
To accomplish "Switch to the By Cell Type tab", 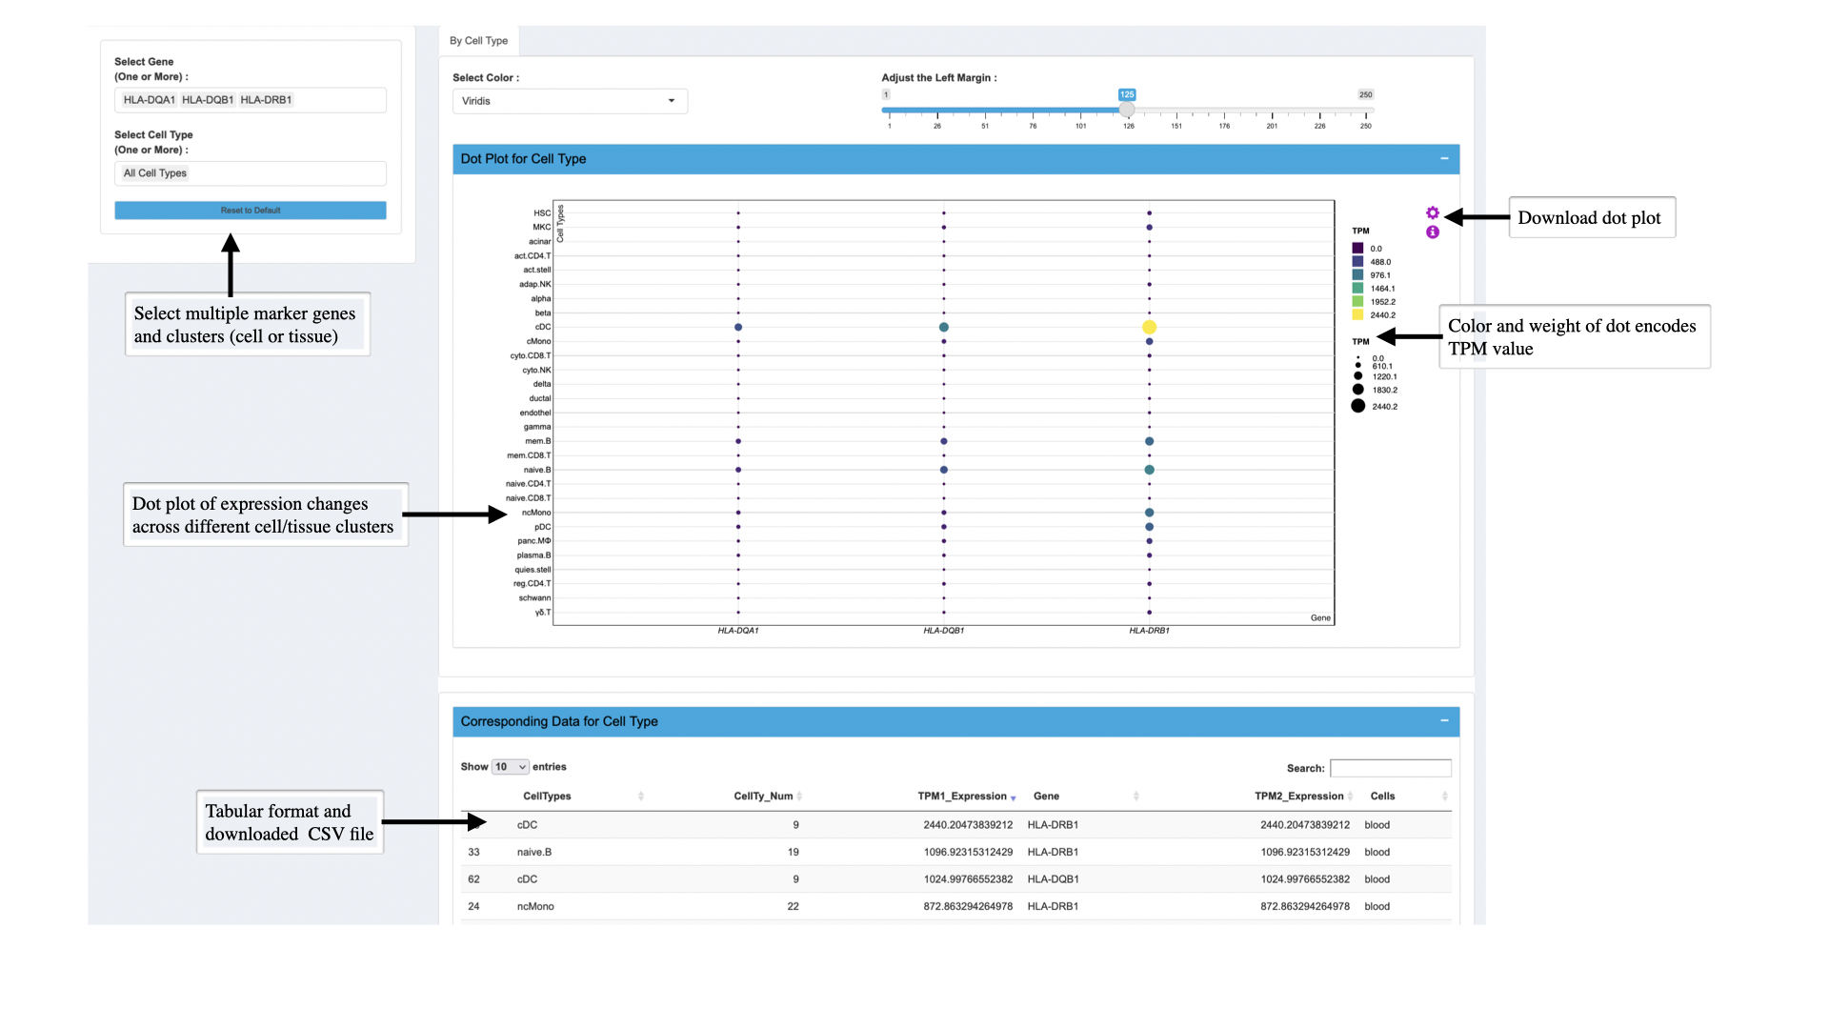I will (478, 41).
